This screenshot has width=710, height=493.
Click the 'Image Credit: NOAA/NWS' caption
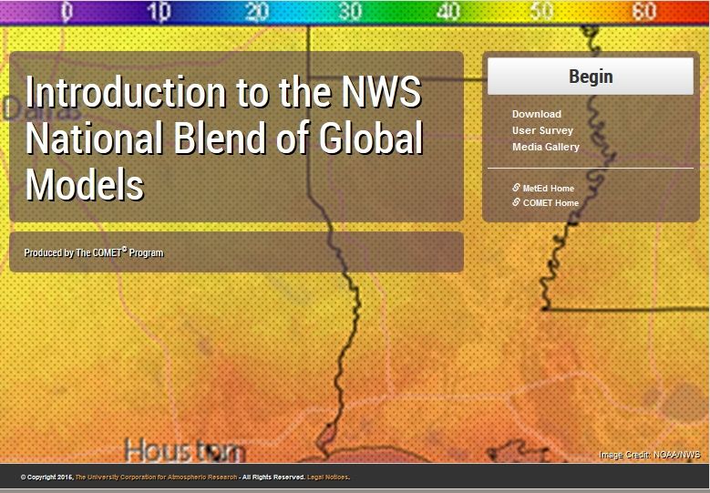pyautogui.click(x=650, y=455)
